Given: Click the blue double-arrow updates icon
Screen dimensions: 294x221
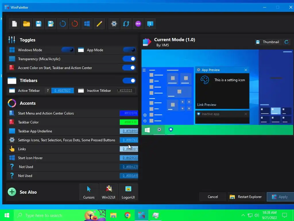Looking at the screenshot, I should (126, 24).
